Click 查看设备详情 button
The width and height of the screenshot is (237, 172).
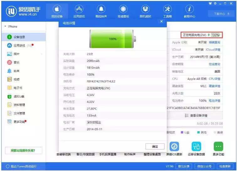coord(196,116)
